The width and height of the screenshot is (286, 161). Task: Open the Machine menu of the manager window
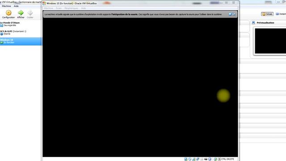tap(6, 6)
